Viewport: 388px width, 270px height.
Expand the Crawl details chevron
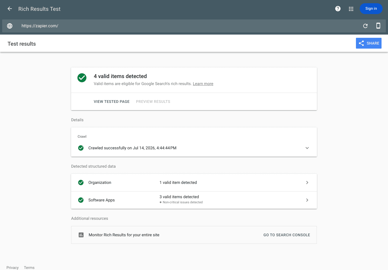(307, 148)
